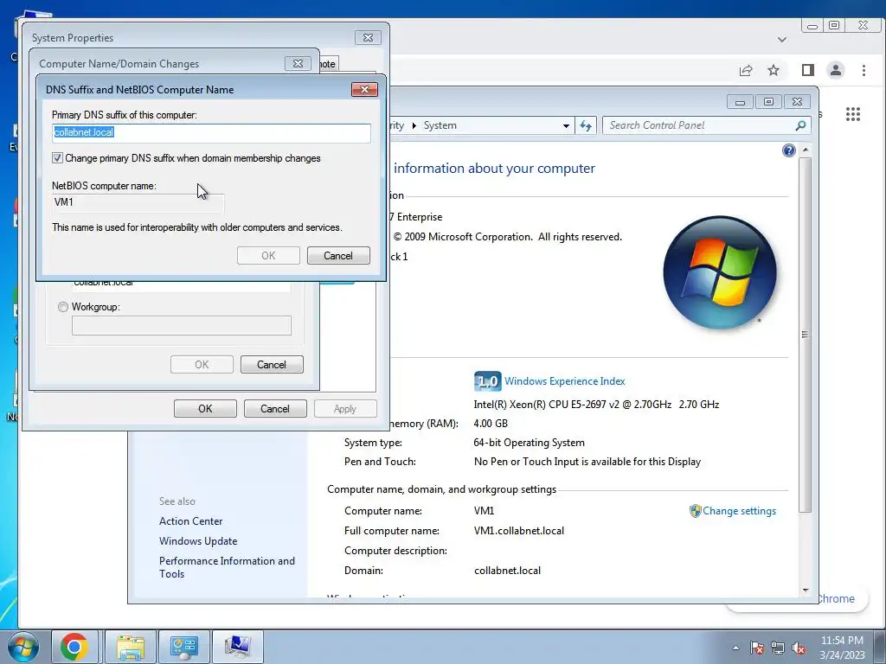The image size is (886, 664).
Task: Open Control Panel help icon
Action: (789, 150)
